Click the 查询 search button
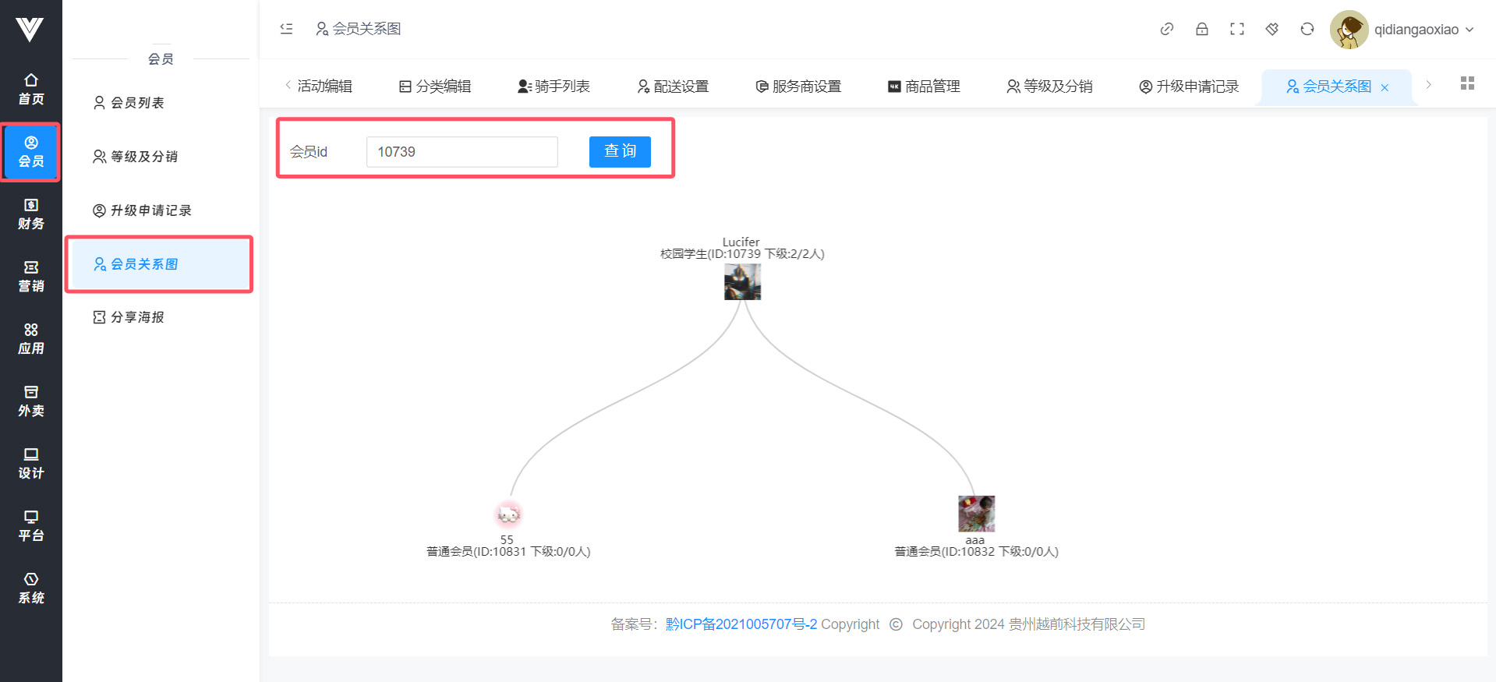This screenshot has width=1496, height=682. click(619, 151)
